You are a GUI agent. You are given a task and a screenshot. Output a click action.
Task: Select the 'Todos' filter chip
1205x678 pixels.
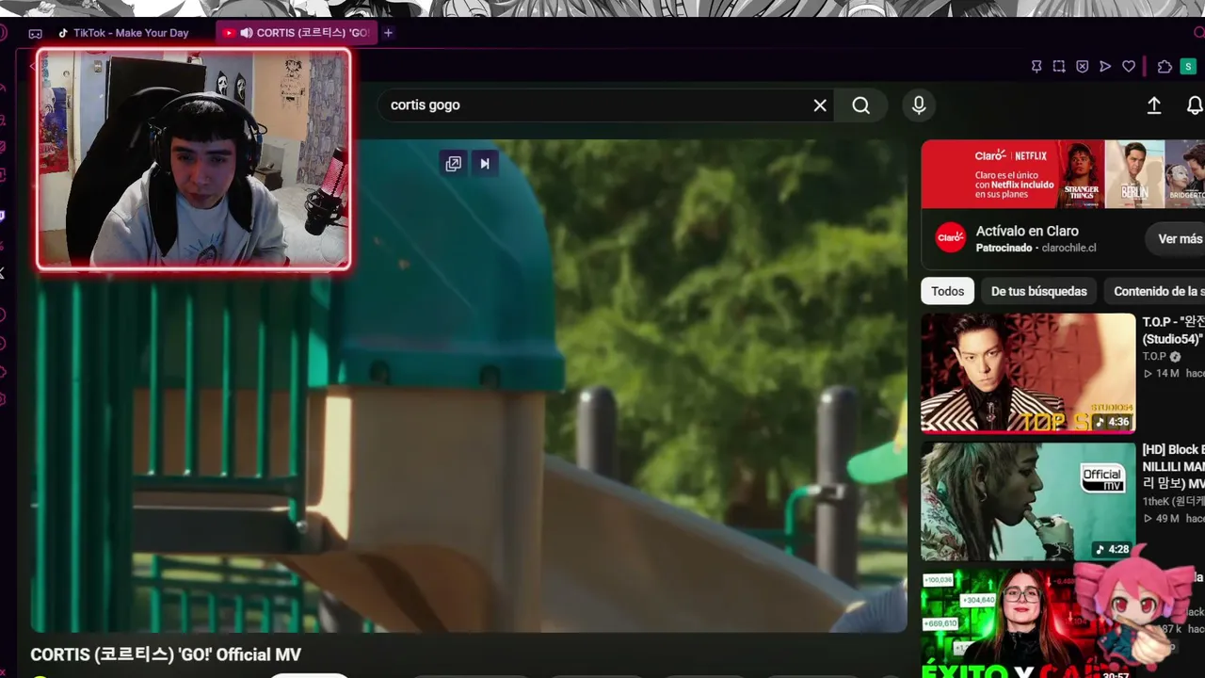(948, 291)
